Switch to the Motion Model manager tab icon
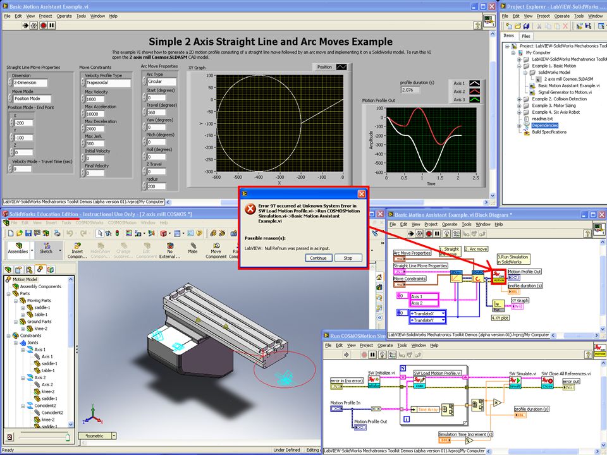The image size is (607, 455). pyautogui.click(x=40, y=269)
